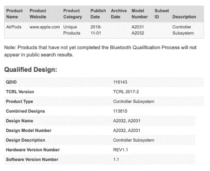Select the Unique Products category cell

72,30
